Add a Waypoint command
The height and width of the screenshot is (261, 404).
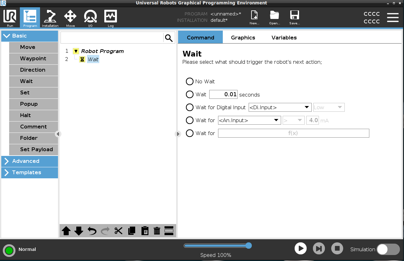point(33,59)
